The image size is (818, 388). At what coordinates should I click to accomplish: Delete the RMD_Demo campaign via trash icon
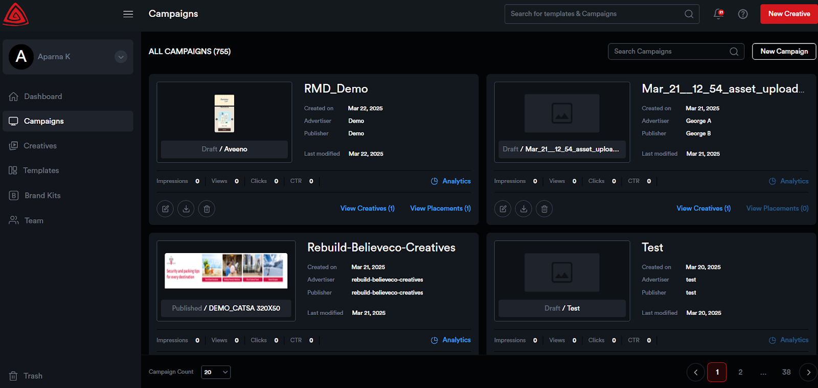pyautogui.click(x=207, y=209)
